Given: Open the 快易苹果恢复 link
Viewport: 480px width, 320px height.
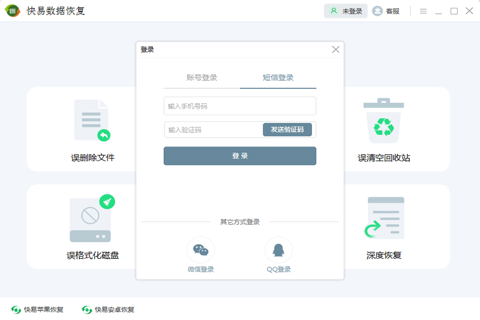Looking at the screenshot, I should point(37,310).
